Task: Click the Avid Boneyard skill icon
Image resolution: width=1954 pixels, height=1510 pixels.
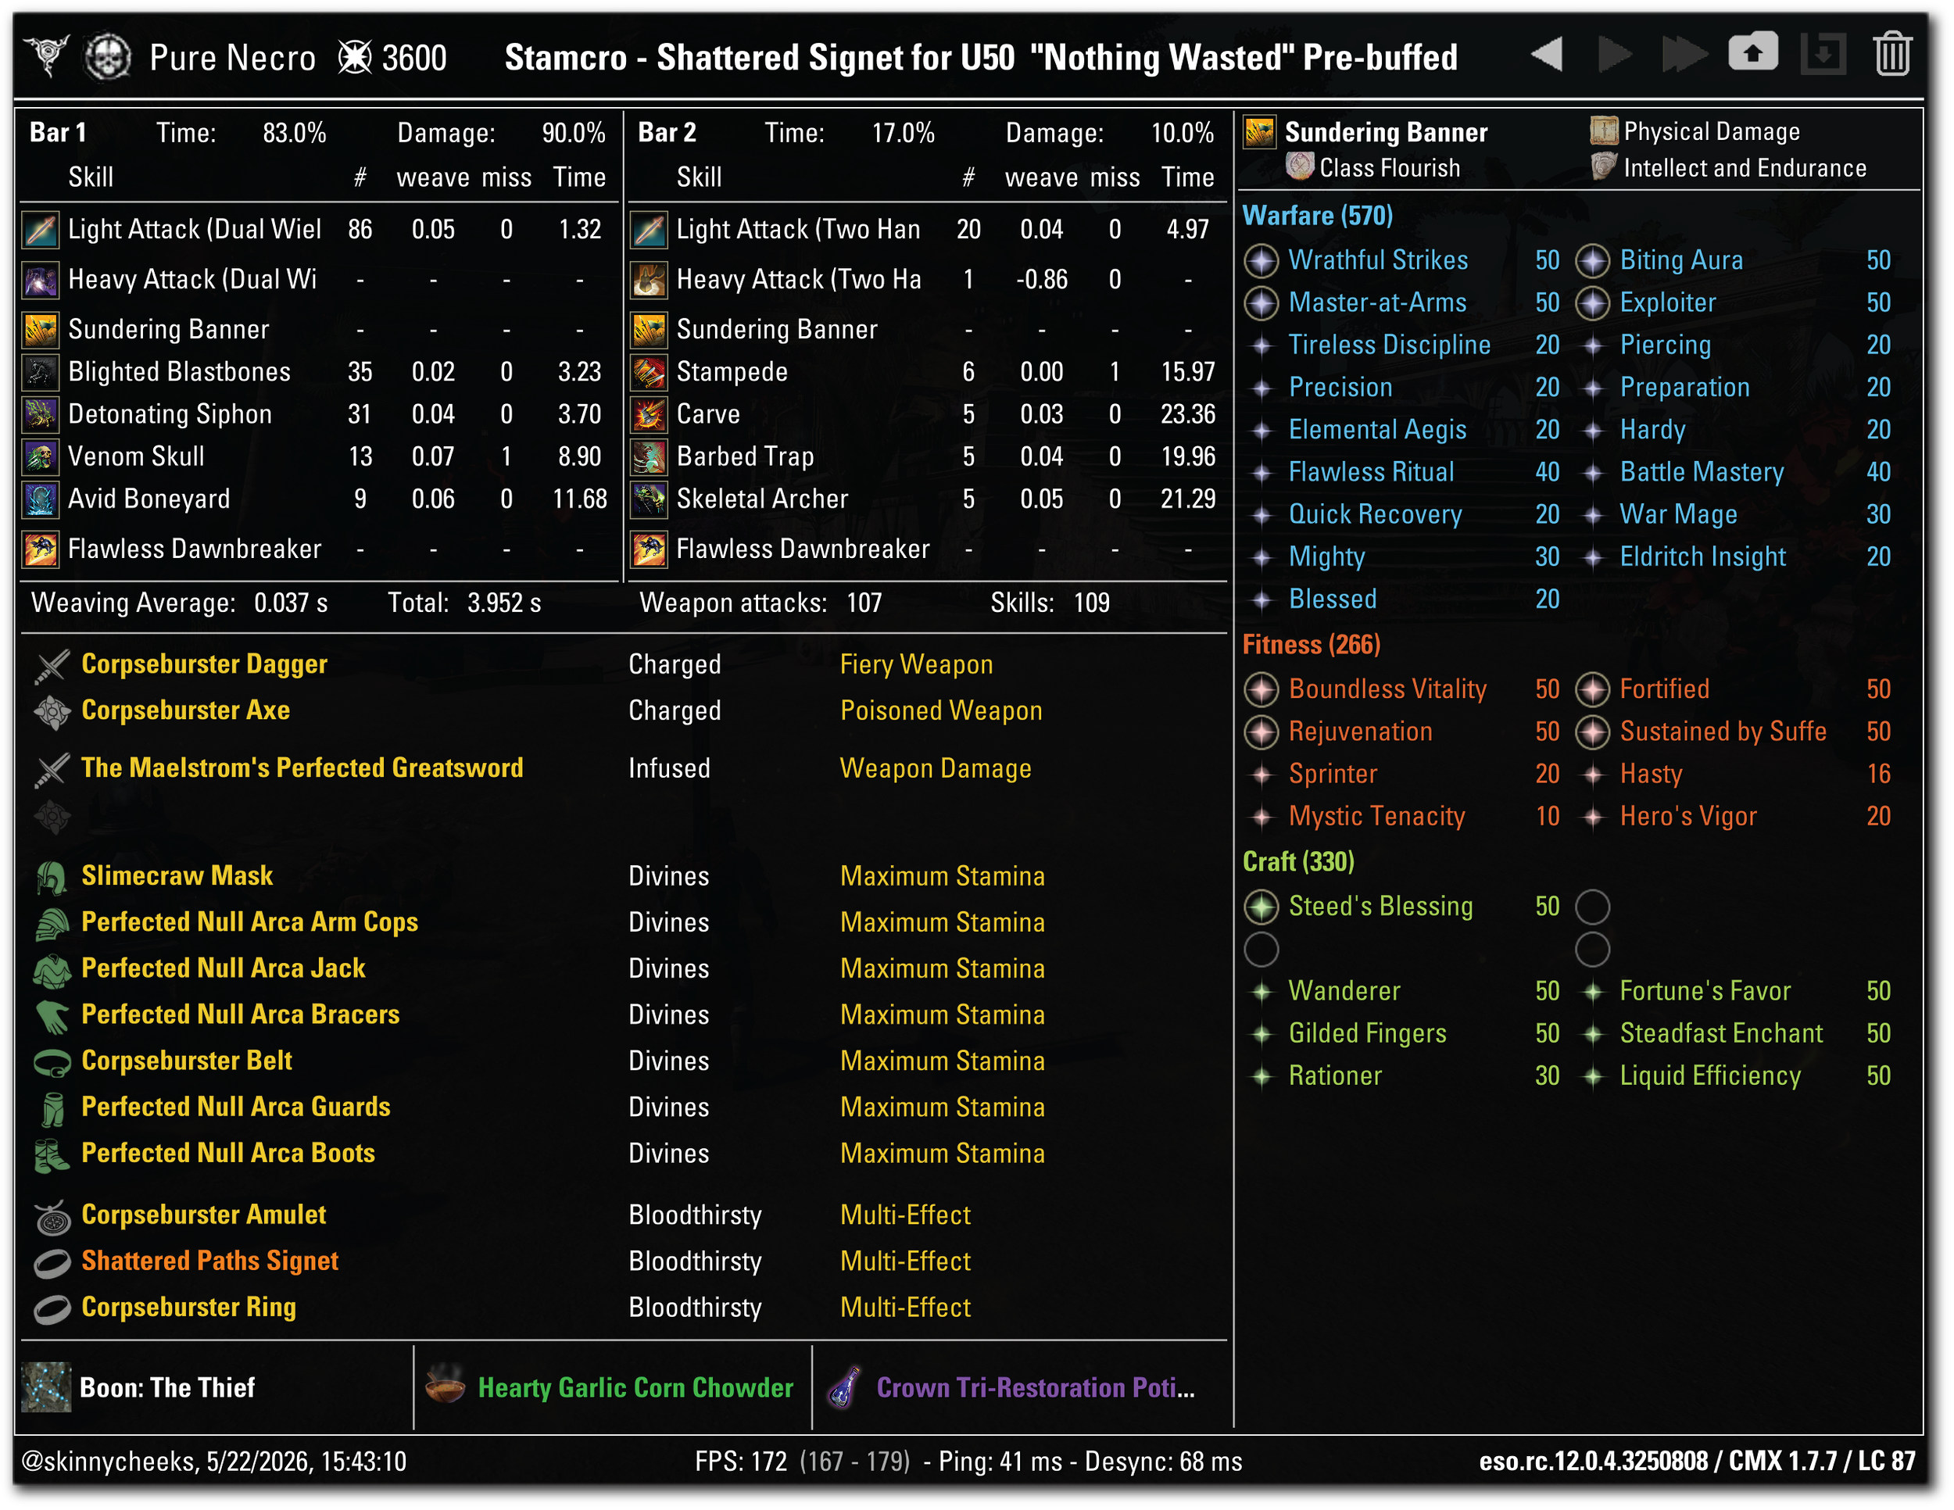Action: pos(41,499)
